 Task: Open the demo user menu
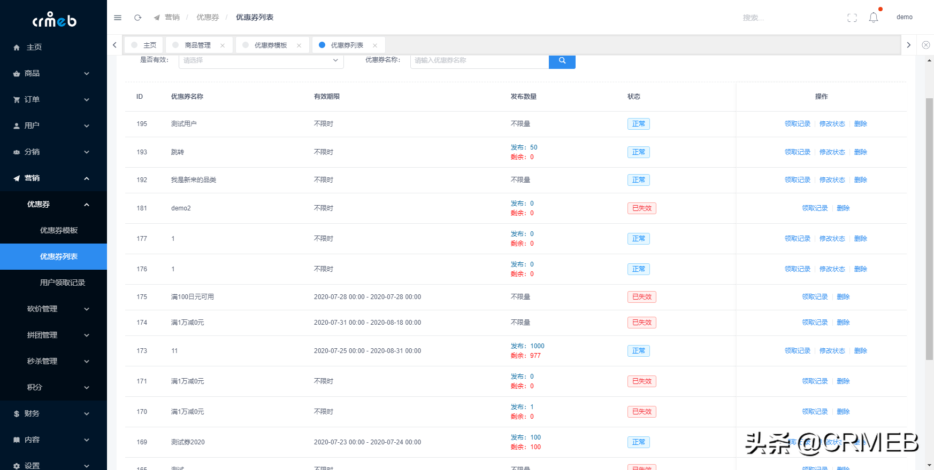904,17
